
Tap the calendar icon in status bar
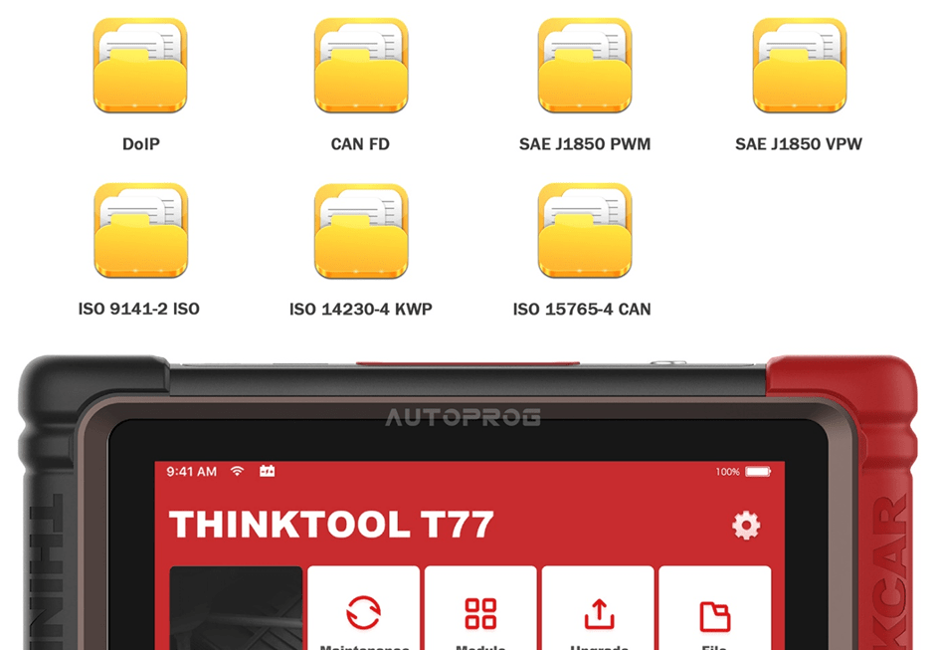[x=268, y=471]
